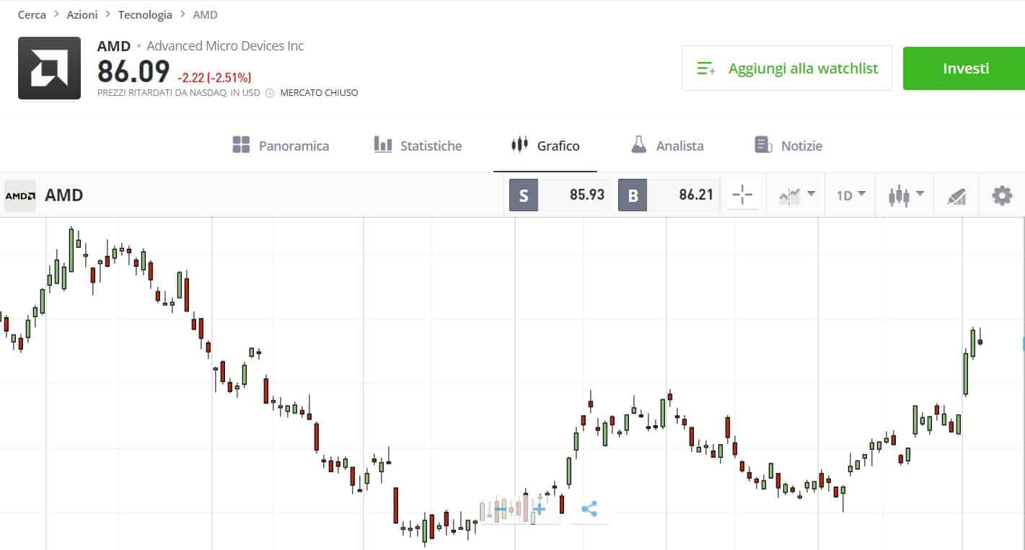Click the price 86.09
Viewport: 1025px width, 550px height.
pos(133,71)
